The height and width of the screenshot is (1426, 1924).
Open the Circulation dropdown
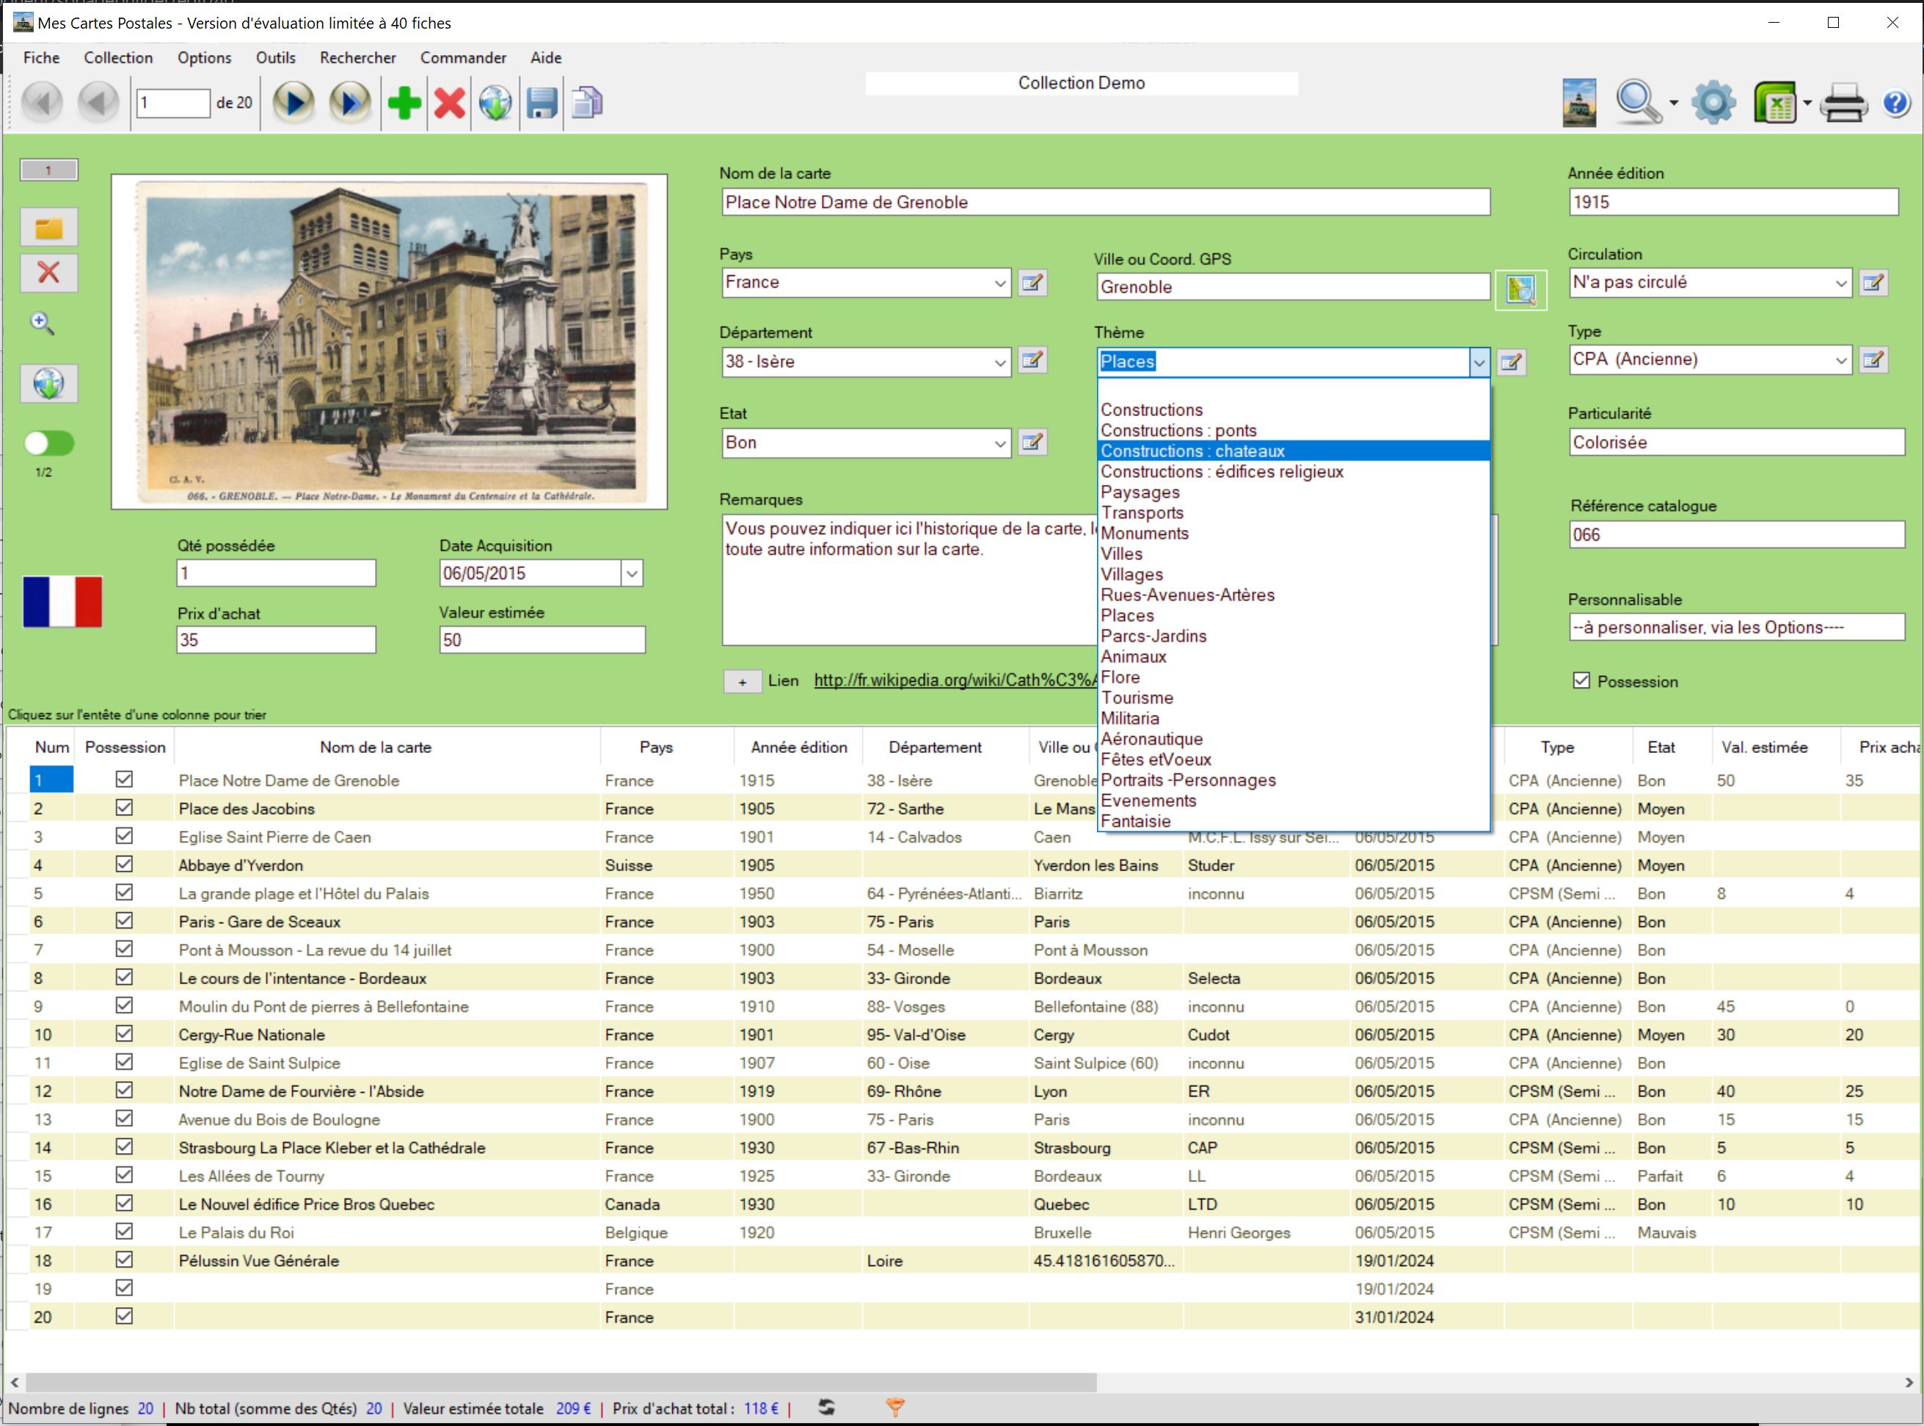click(1840, 283)
